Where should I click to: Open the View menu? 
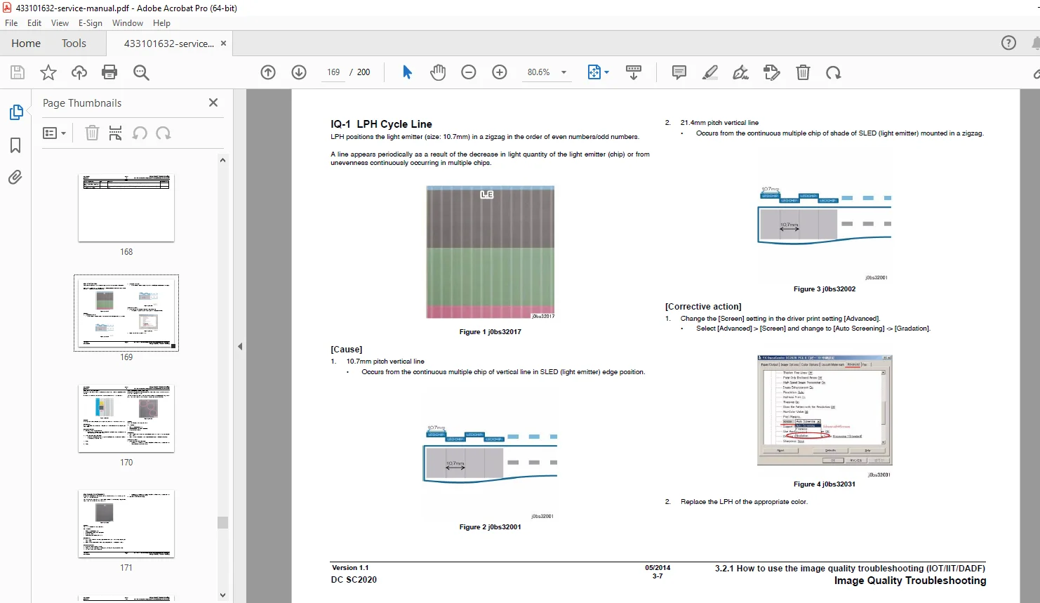pos(60,23)
